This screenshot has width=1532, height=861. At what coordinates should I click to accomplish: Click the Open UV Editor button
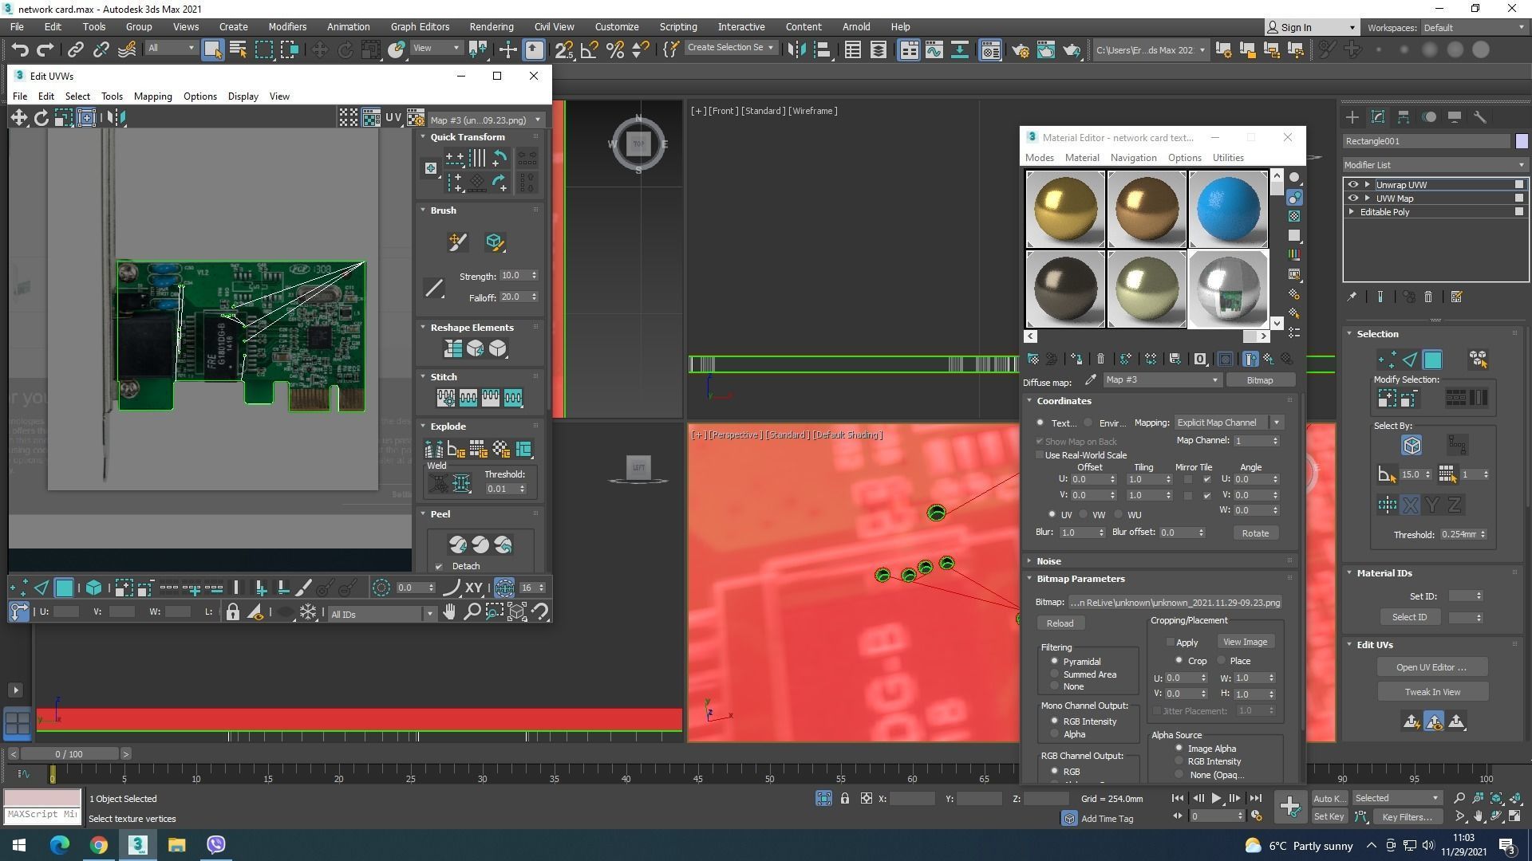[1431, 667]
